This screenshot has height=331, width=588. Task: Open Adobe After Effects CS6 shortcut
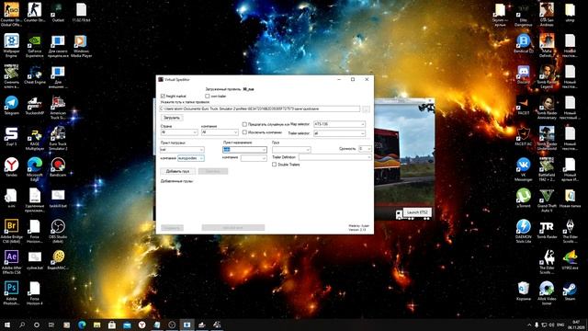point(11,261)
